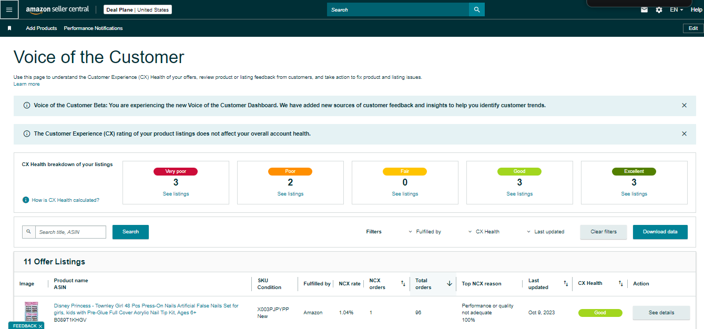Click the dark green Excellent badge
The width and height of the screenshot is (704, 329).
(x=634, y=171)
